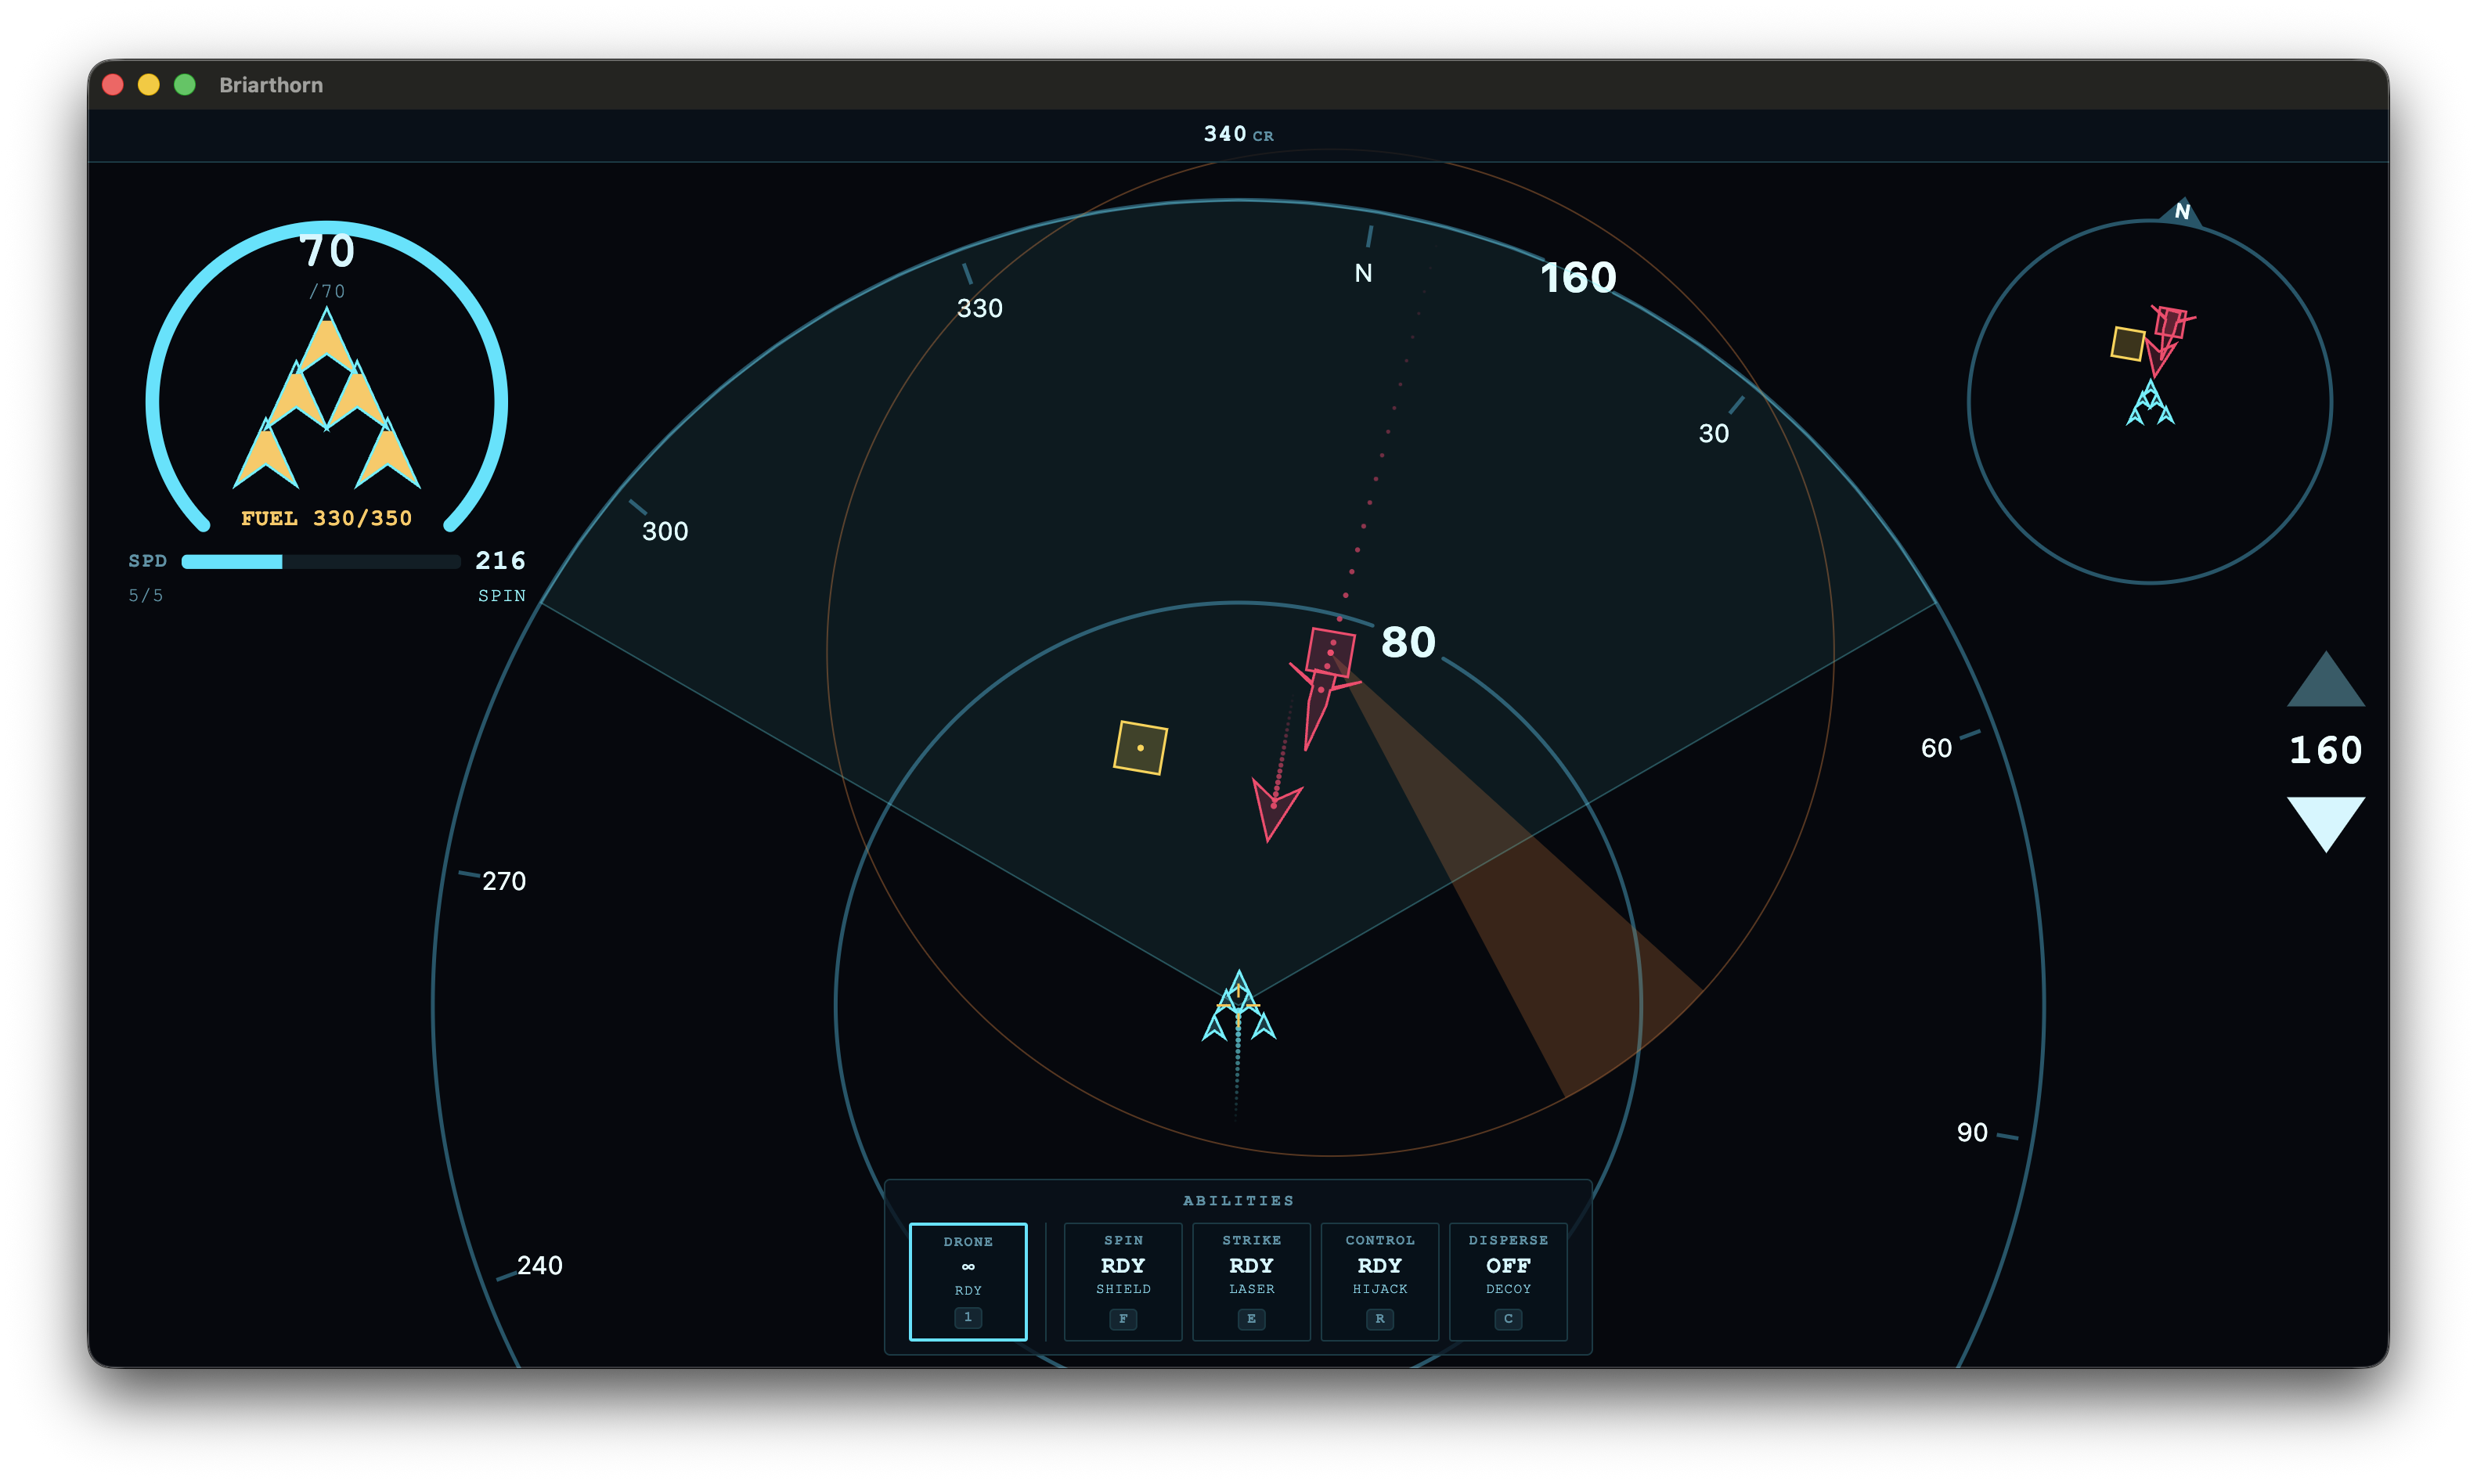Click the E key badge under Laser
Image resolution: width=2477 pixels, height=1484 pixels.
point(1251,1318)
